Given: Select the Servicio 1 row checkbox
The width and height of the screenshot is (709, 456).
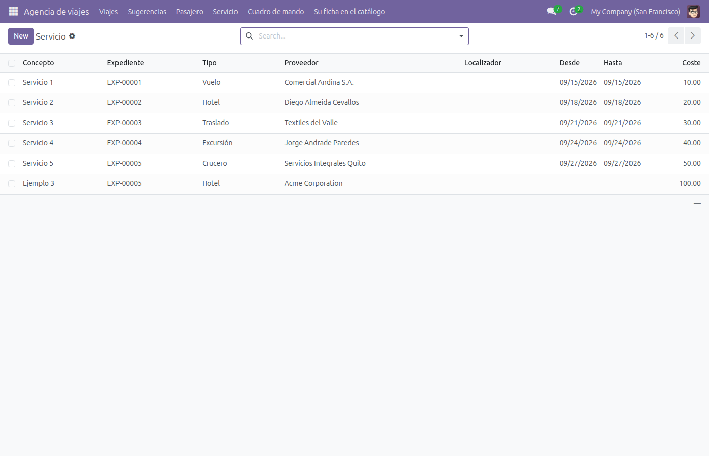Looking at the screenshot, I should click(x=12, y=83).
